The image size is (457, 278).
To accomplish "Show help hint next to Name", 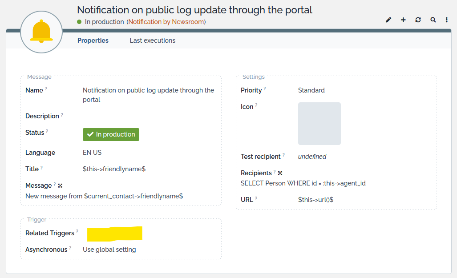I will 46,89.
